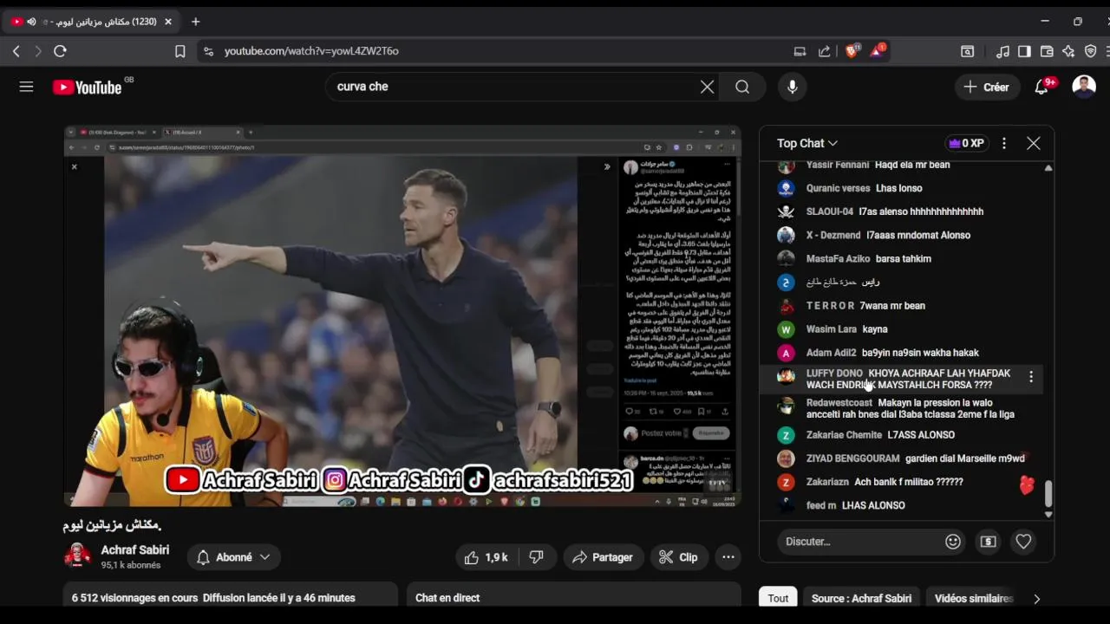The image size is (1110, 624).
Task: Click the Créer button
Action: point(987,87)
